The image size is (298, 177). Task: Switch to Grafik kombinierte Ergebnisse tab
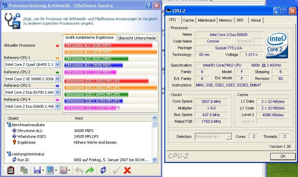click(89, 37)
